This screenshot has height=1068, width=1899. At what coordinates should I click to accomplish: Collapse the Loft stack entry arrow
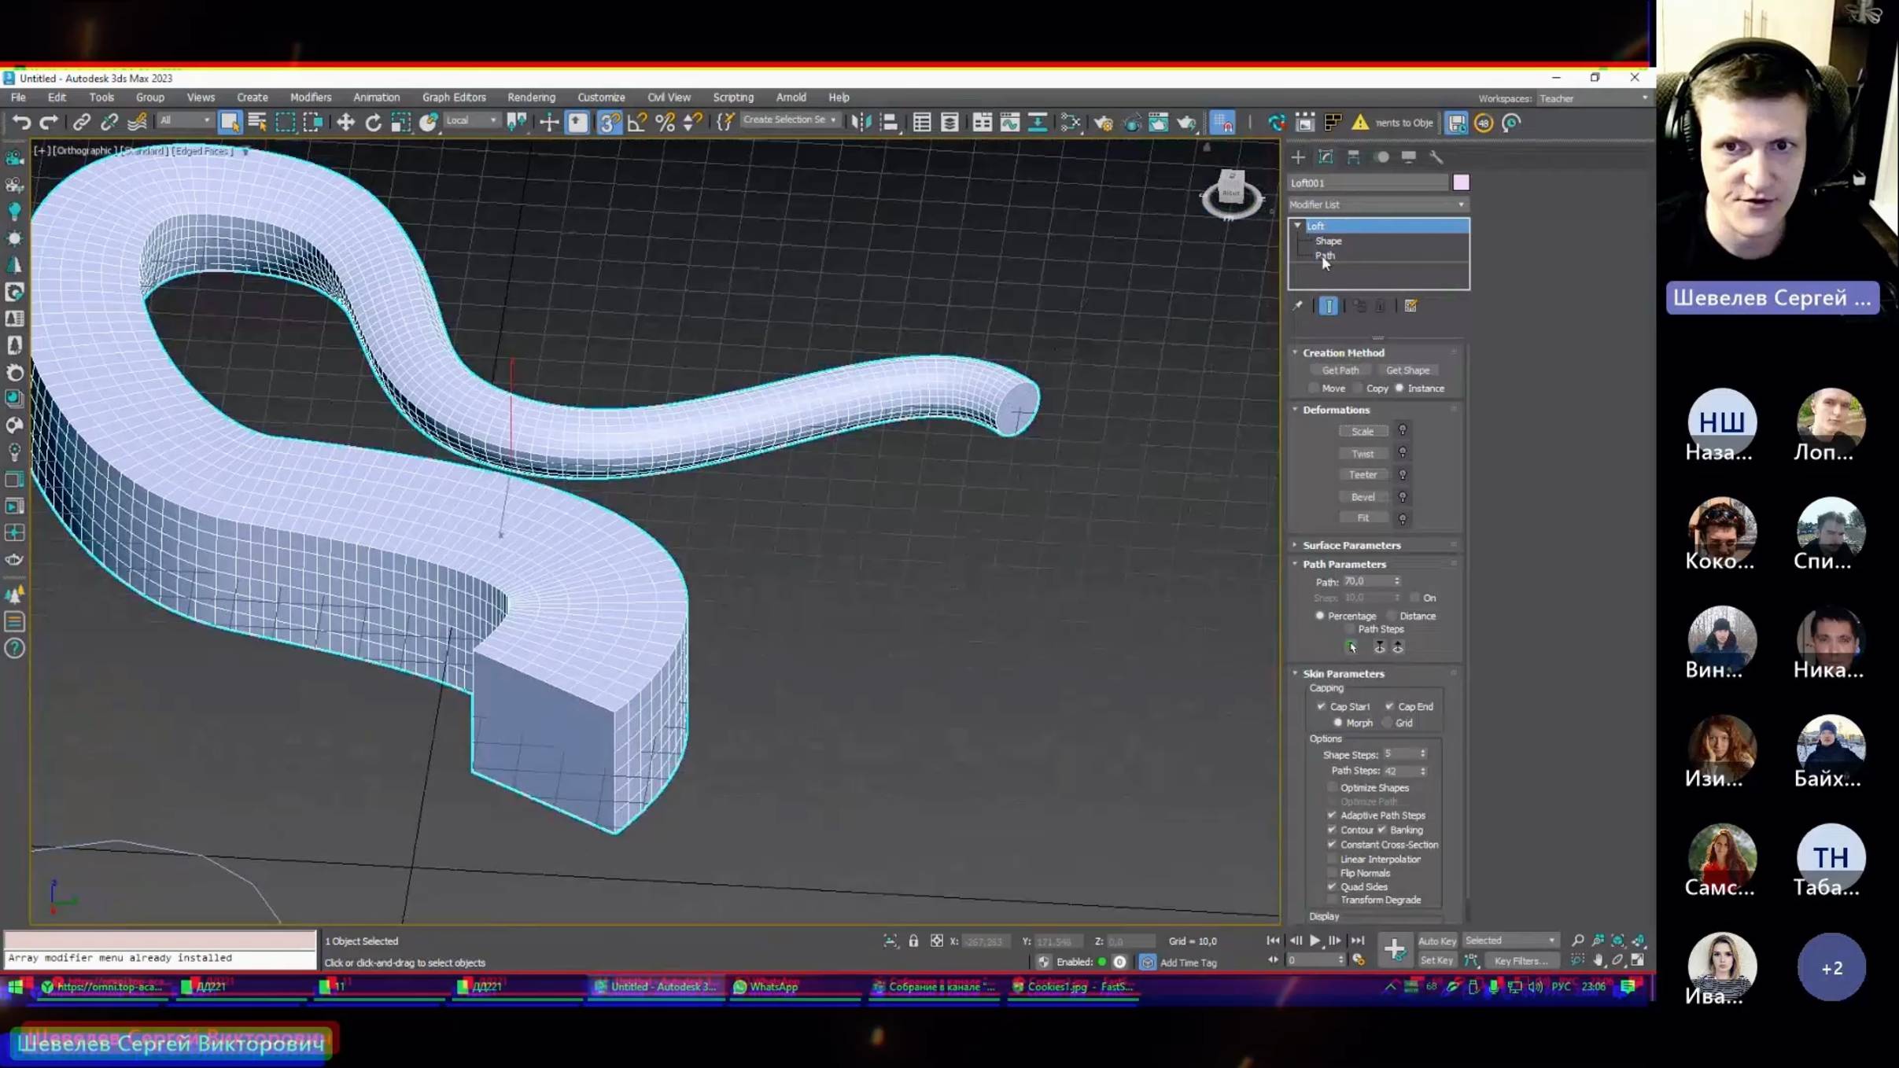[1297, 226]
